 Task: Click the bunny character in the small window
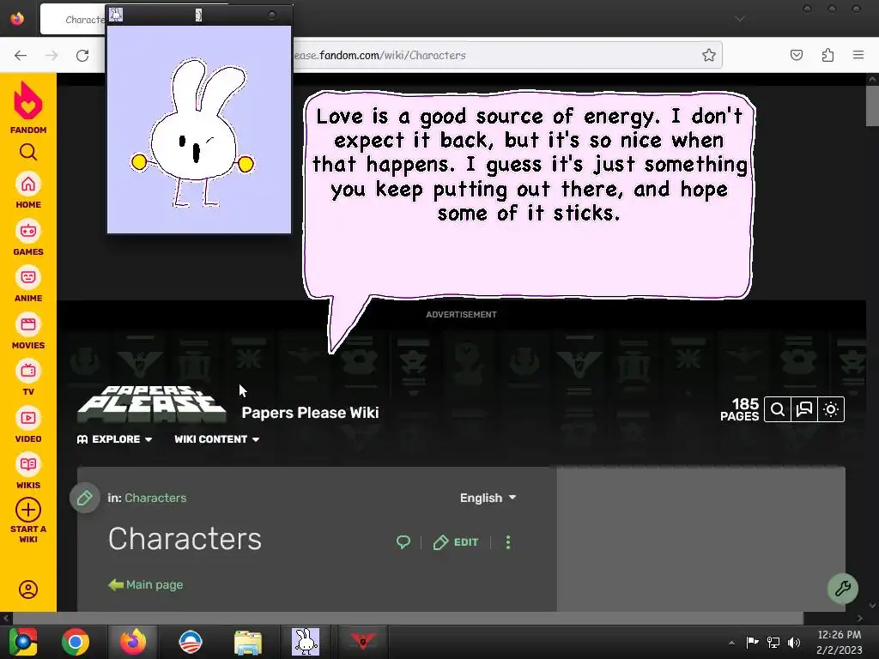click(x=193, y=134)
